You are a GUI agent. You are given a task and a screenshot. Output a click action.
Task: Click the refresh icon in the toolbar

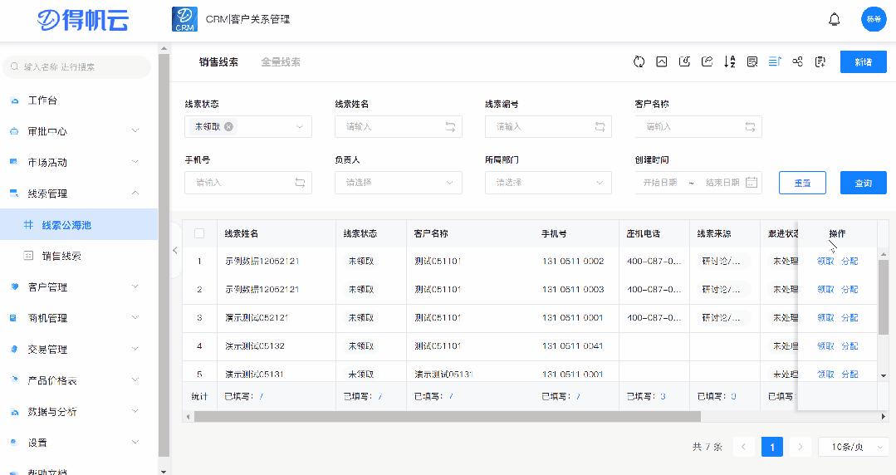tap(639, 61)
